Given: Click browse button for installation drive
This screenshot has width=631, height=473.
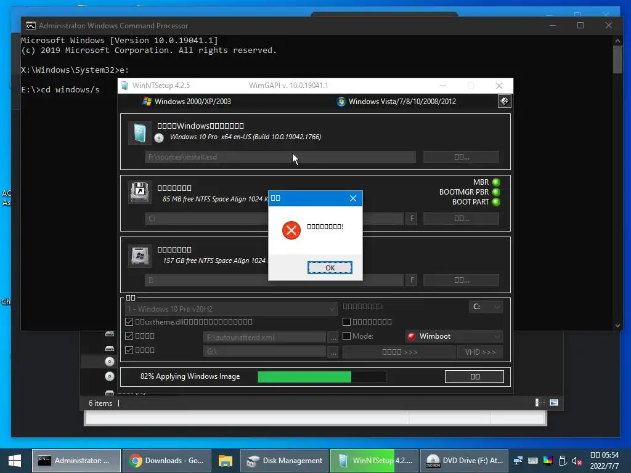Looking at the screenshot, I should coord(461,280).
